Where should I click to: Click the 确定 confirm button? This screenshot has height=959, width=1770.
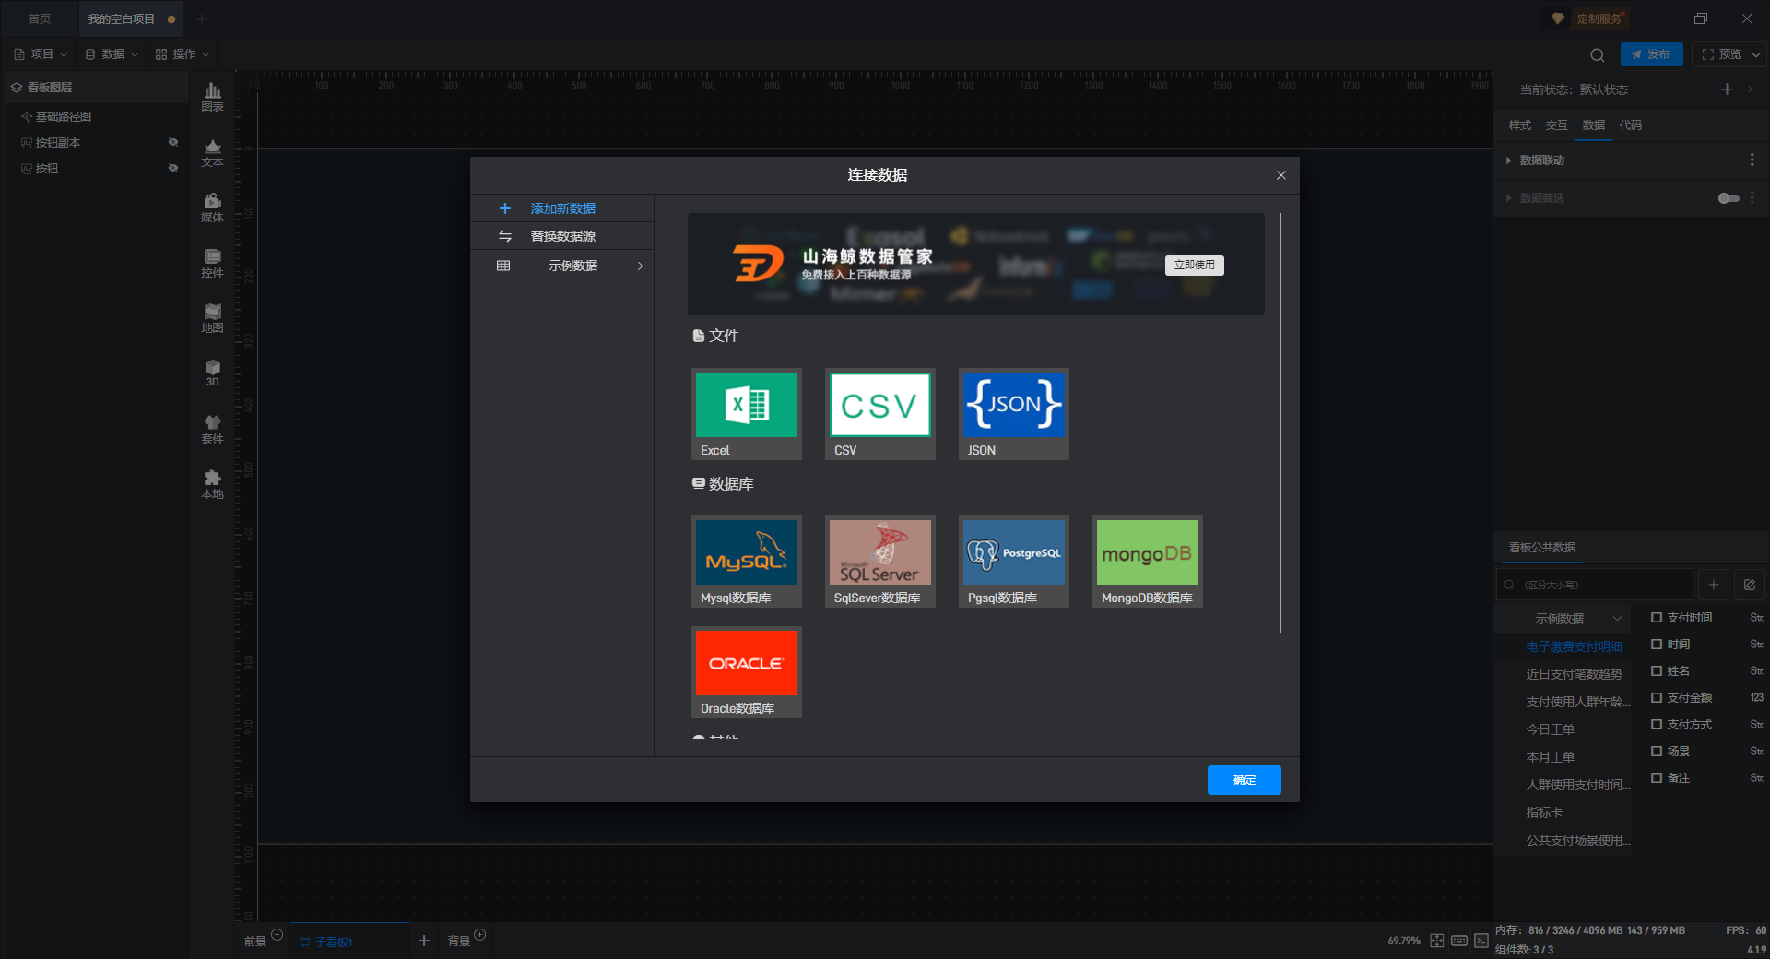click(1244, 780)
